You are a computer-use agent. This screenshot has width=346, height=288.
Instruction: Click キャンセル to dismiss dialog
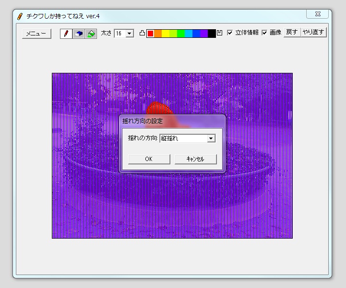click(x=195, y=159)
